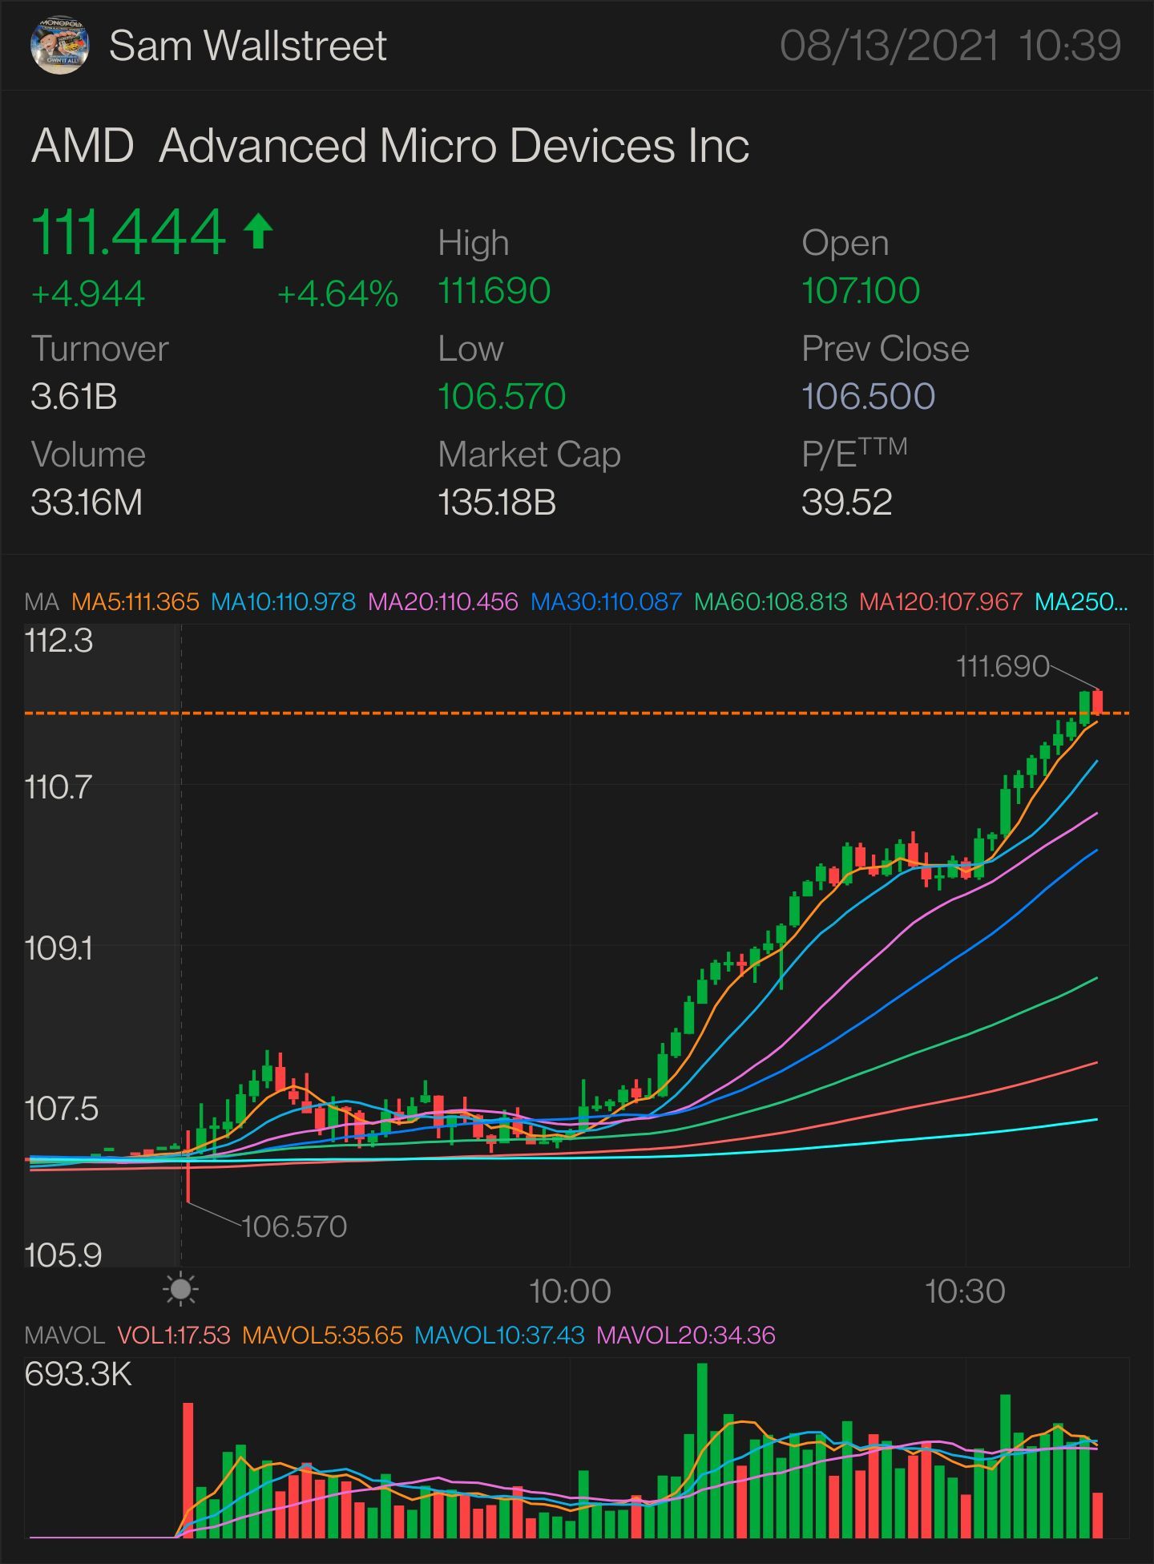Tap the Sam Wallstreet profile avatar

[59, 46]
